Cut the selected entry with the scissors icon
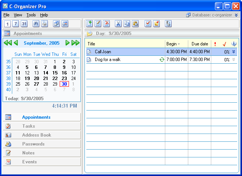 (118, 24)
